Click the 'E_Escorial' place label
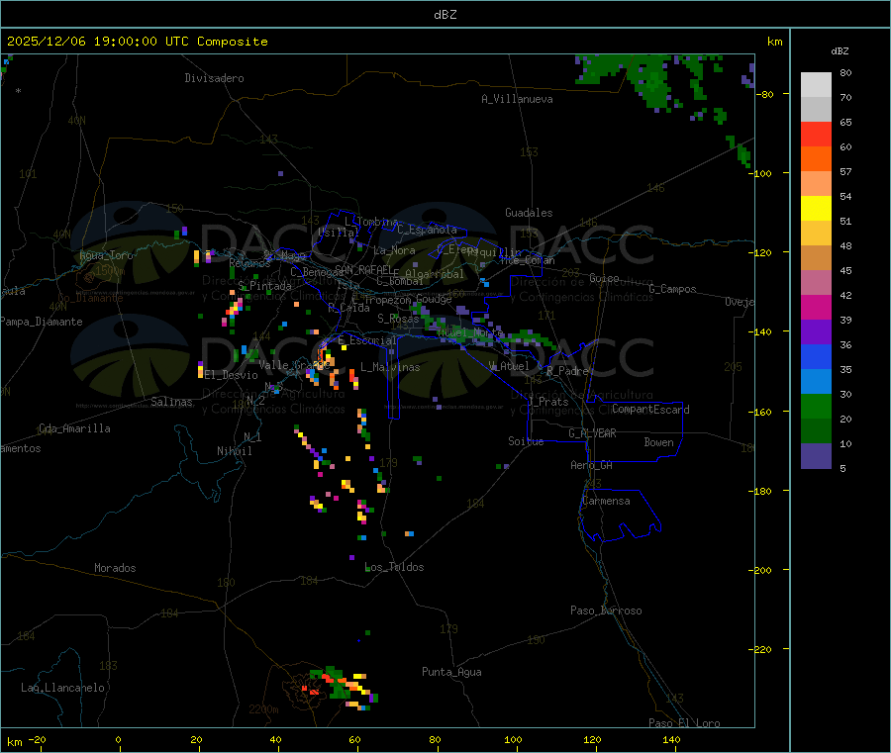This screenshot has height=753, width=891. pyautogui.click(x=367, y=340)
